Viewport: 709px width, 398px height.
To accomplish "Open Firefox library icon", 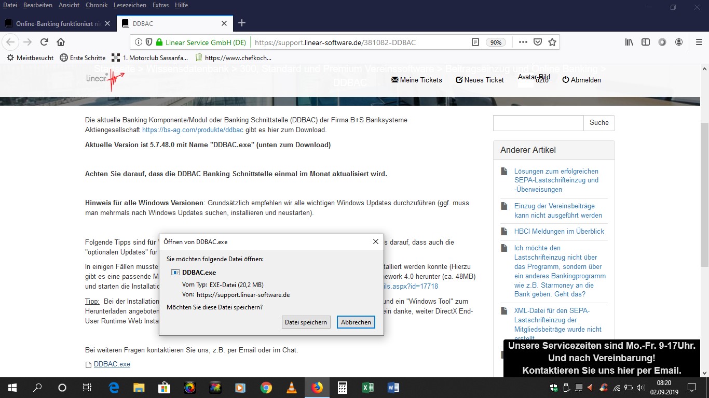I will click(x=629, y=42).
